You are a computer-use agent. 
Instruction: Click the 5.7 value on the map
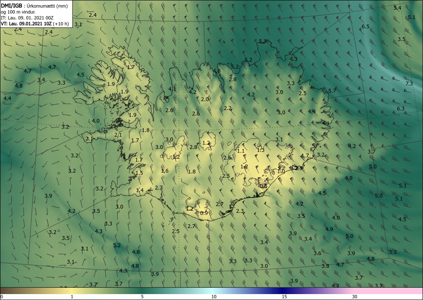click(332, 91)
